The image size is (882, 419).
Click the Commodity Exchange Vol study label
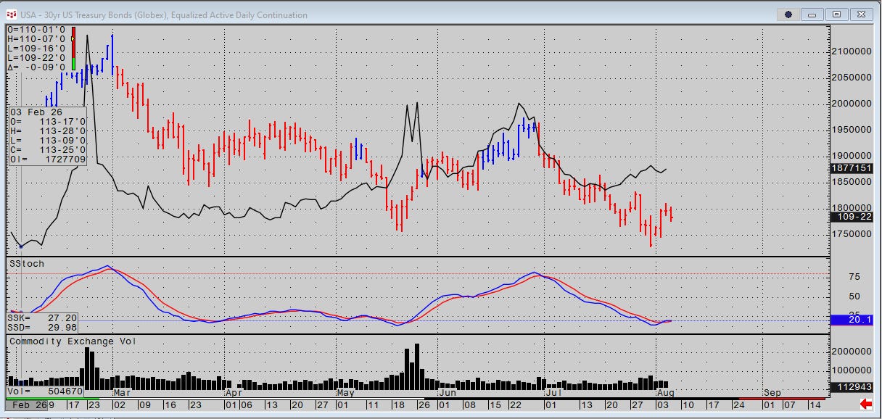73,341
